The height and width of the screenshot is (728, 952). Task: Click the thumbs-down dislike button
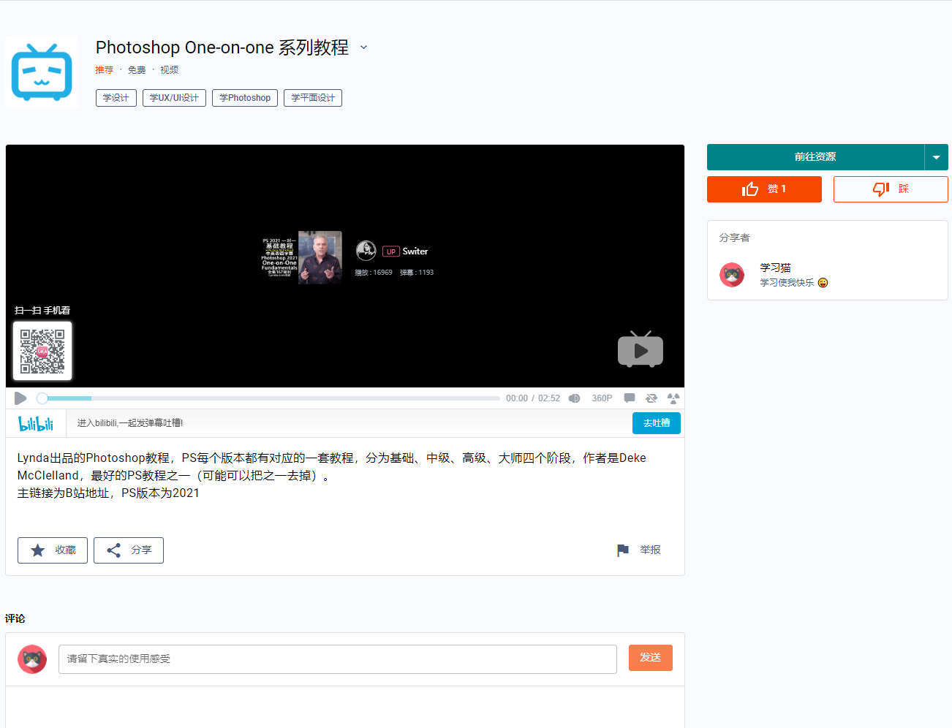(x=891, y=189)
